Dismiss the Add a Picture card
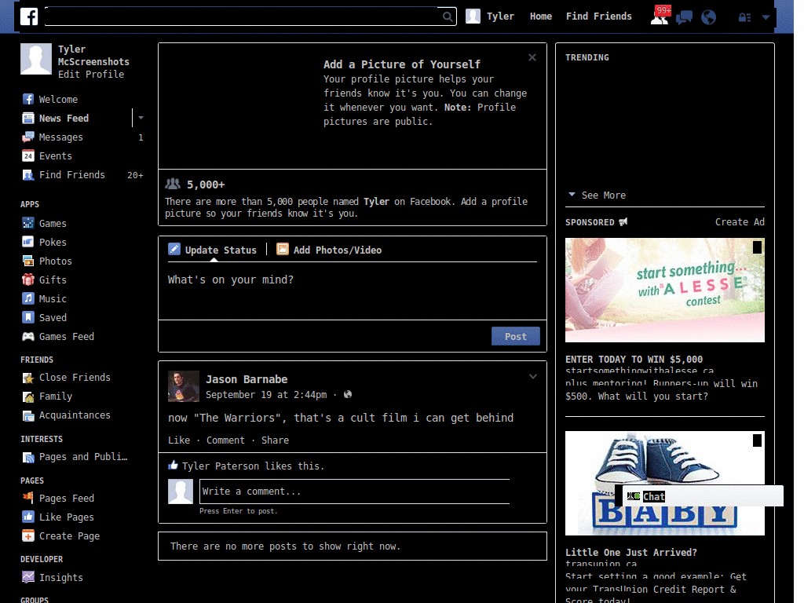 pos(532,57)
